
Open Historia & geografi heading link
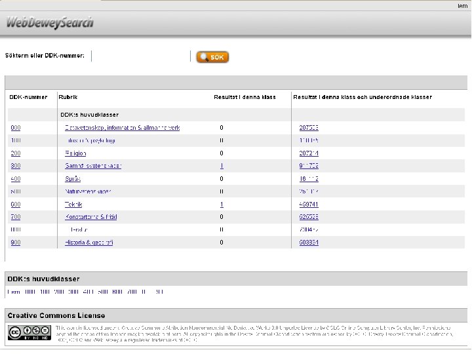89,243
